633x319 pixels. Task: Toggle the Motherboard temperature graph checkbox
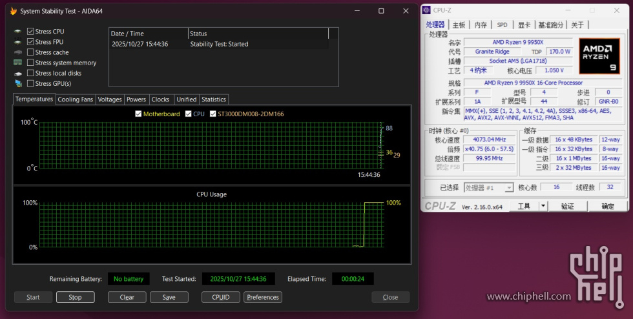[138, 114]
